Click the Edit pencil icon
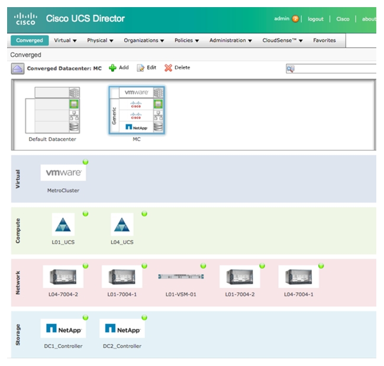Screen dimensions: 384x366 coord(140,68)
